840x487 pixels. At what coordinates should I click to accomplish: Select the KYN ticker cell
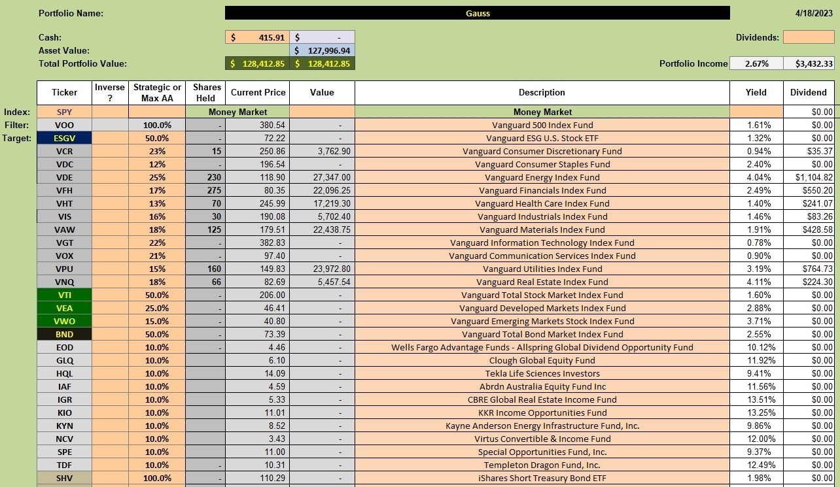tap(64, 426)
